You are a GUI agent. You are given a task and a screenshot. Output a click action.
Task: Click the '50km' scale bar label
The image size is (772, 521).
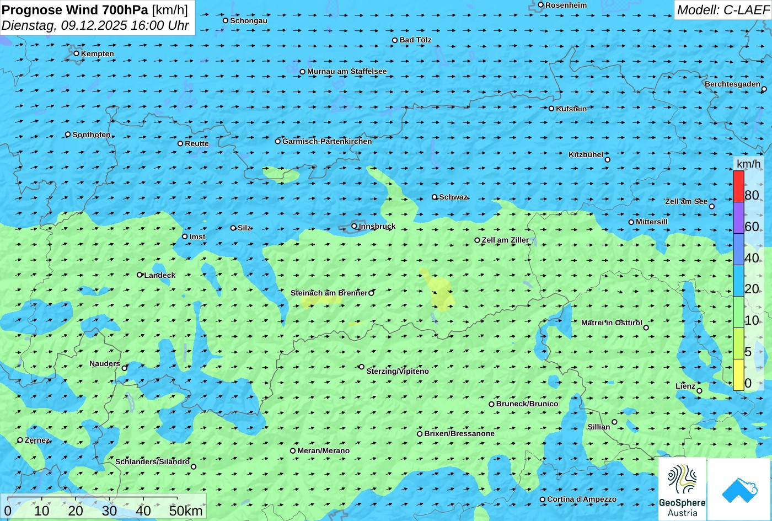186,511
